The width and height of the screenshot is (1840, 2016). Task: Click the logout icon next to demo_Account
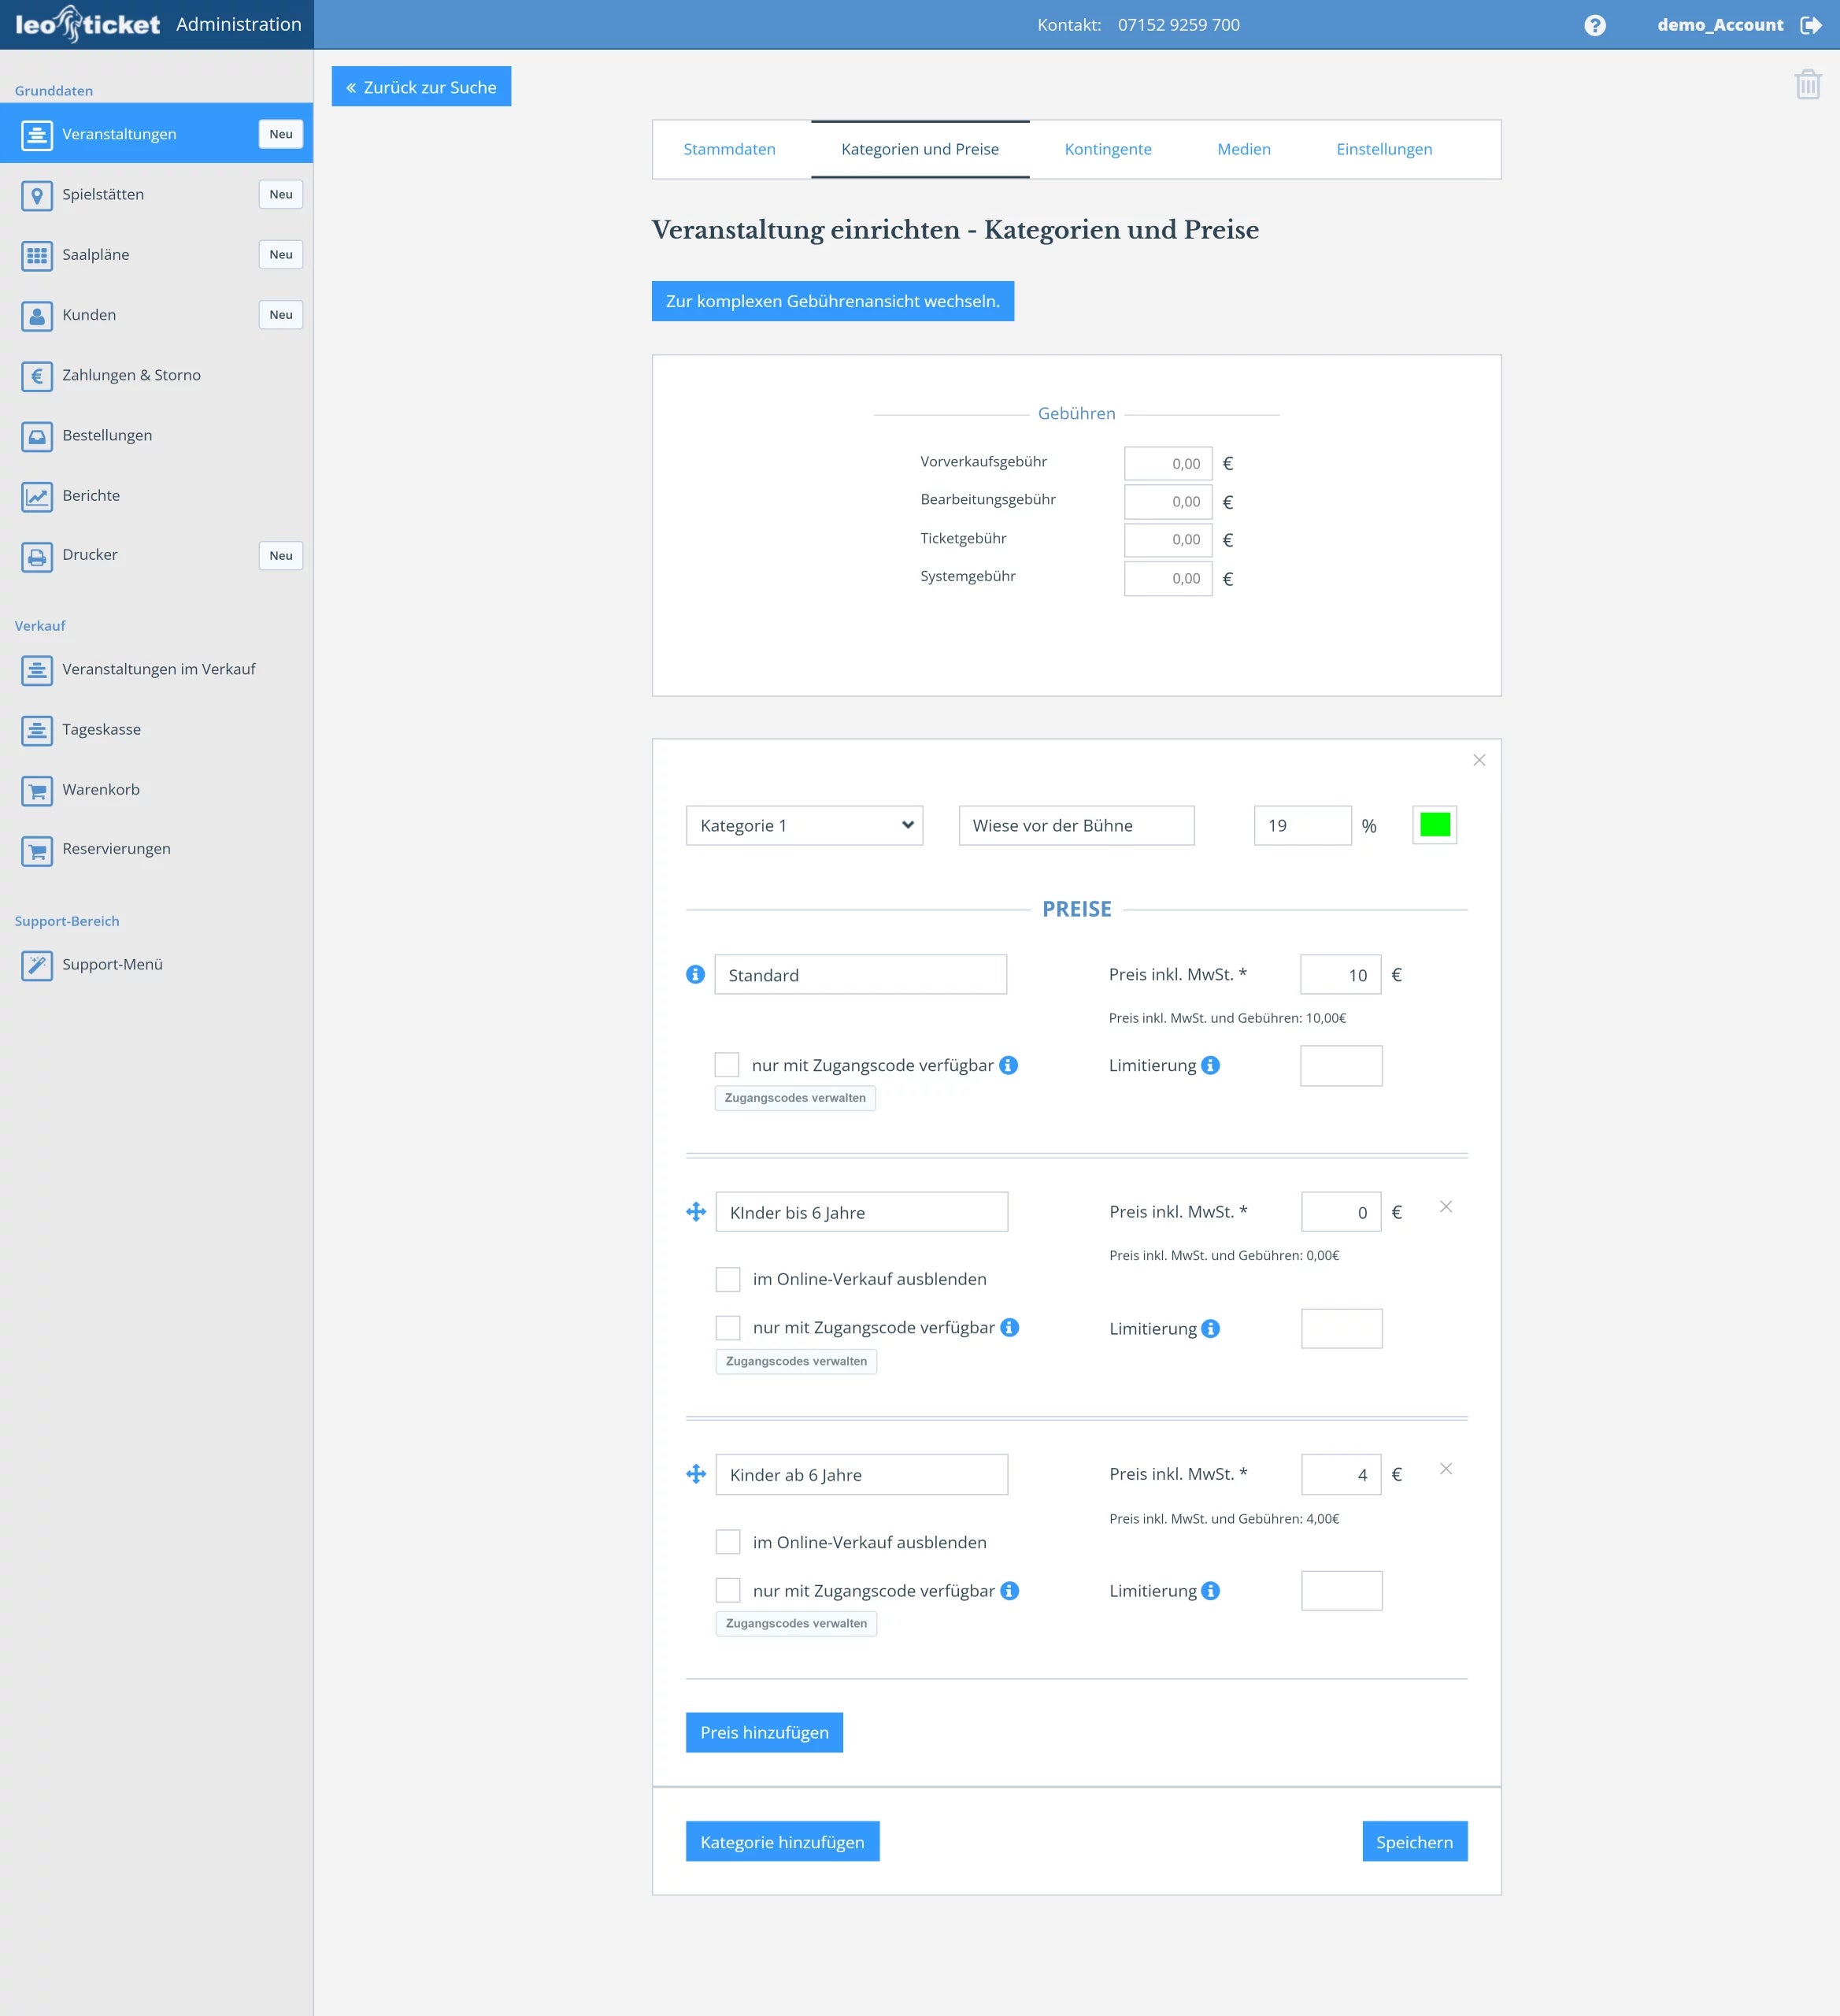click(1811, 25)
